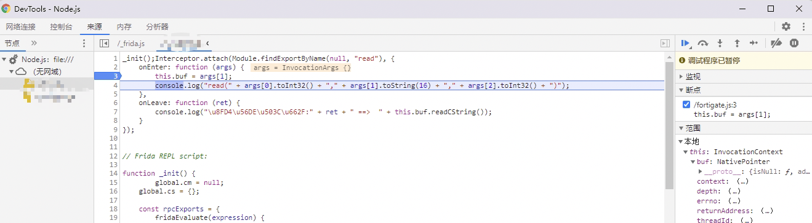Click line number 14 in gutter
812x223 pixels.
(114, 173)
